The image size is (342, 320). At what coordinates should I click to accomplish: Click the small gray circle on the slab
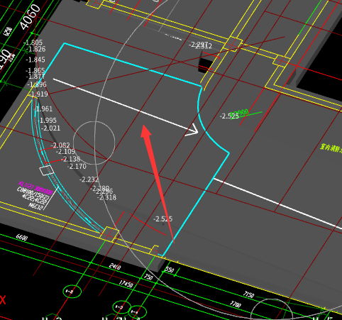pyautogui.click(x=94, y=143)
